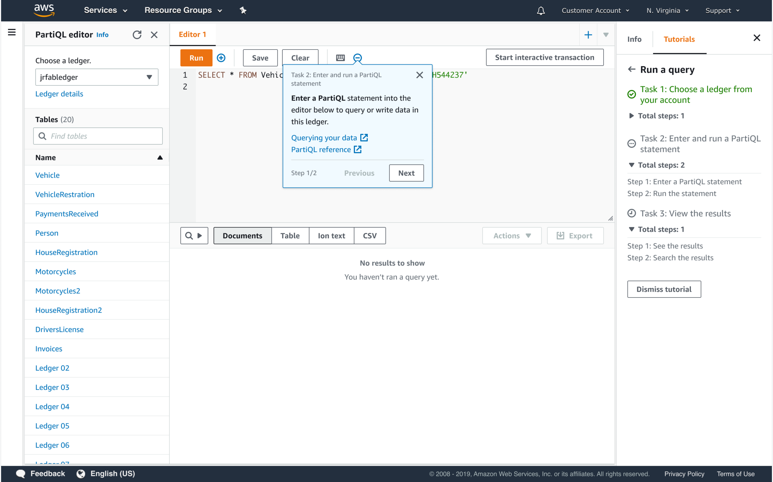Image resolution: width=773 pixels, height=482 pixels.
Task: Switch results view to Ion text
Action: (x=331, y=236)
